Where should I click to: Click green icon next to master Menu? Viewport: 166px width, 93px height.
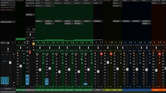click(8, 43)
